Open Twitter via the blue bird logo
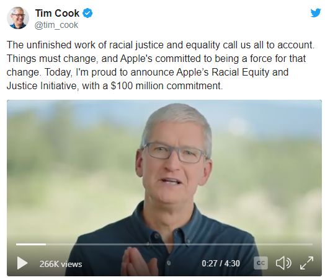The image size is (325, 280). (316, 13)
